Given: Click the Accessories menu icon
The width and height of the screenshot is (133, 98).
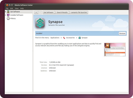Looking at the screenshot, I should pos(64,38).
